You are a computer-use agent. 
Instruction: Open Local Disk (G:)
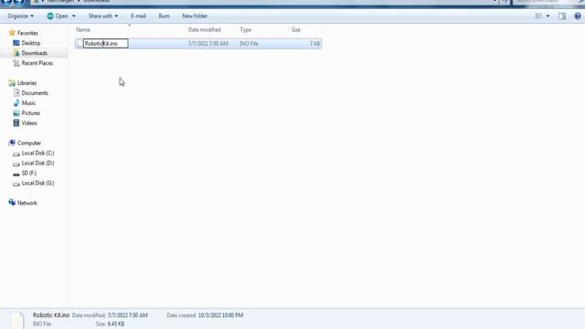click(x=37, y=183)
